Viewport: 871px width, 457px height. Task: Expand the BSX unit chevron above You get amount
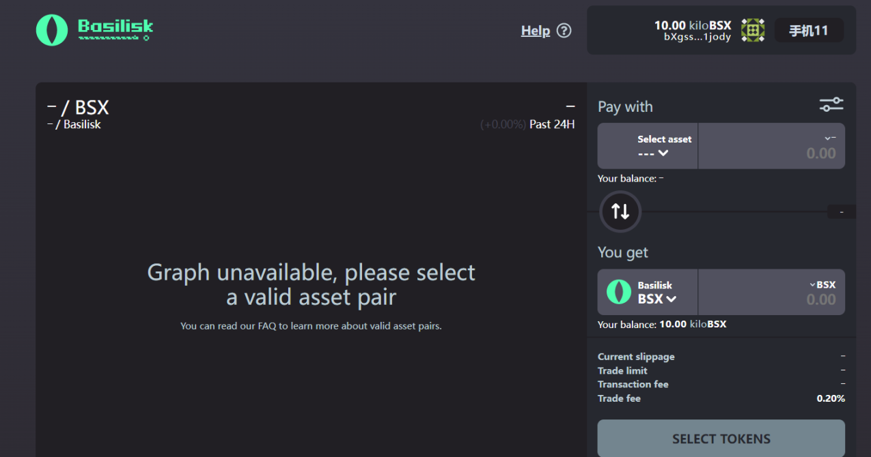pos(813,284)
